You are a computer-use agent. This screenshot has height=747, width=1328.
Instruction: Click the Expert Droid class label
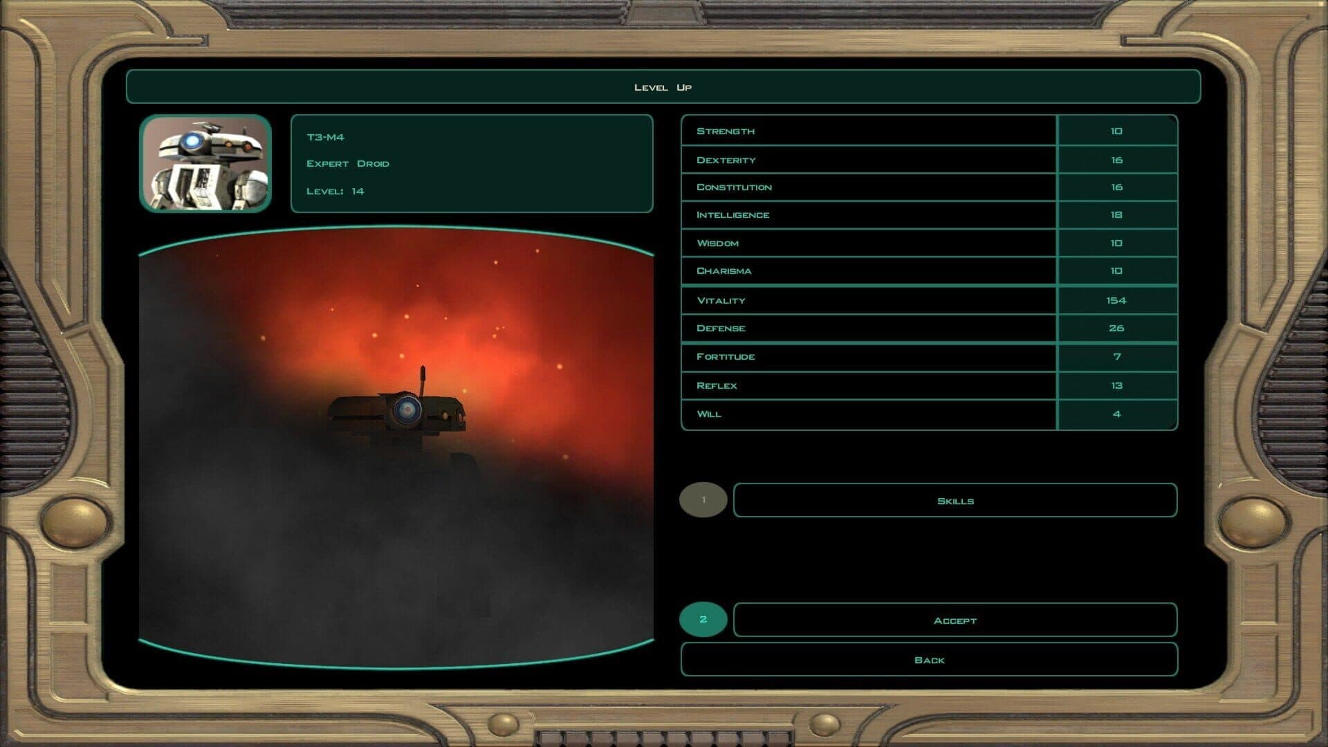(349, 163)
